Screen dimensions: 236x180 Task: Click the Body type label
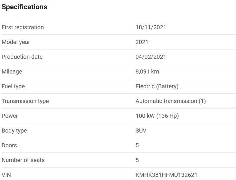click(x=14, y=131)
